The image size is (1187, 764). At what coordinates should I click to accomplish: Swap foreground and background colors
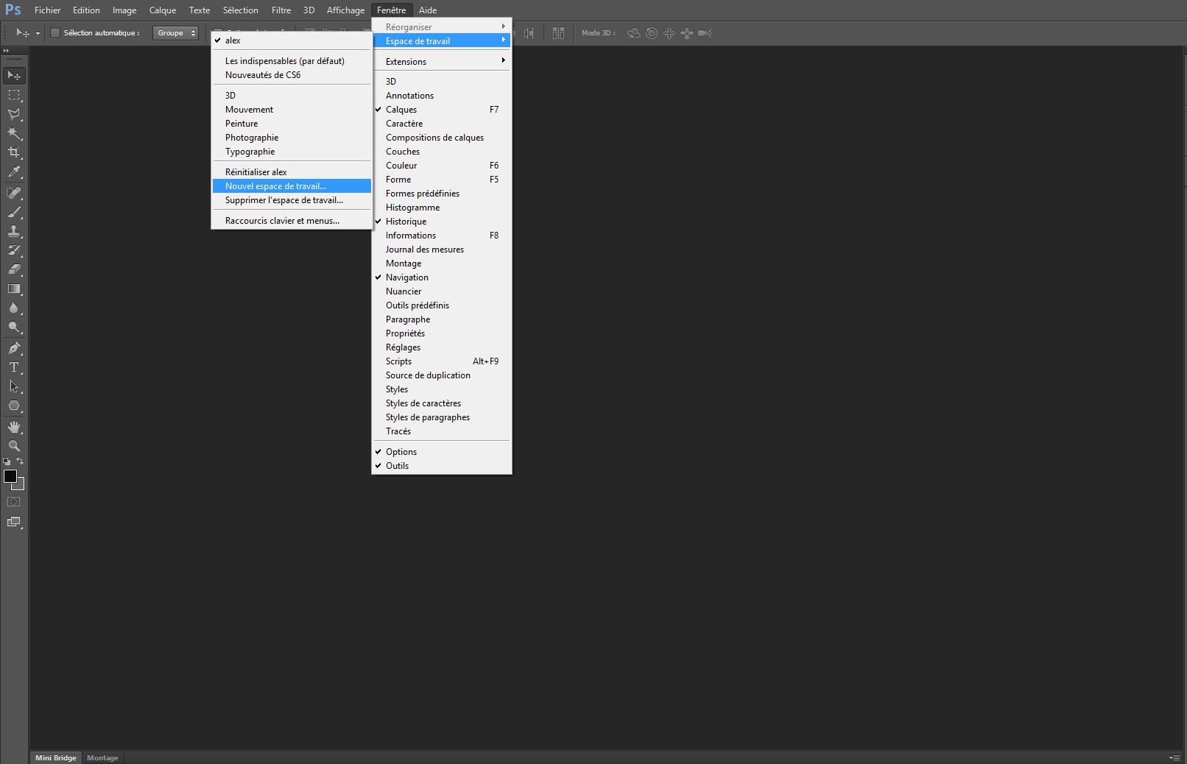pyautogui.click(x=20, y=461)
